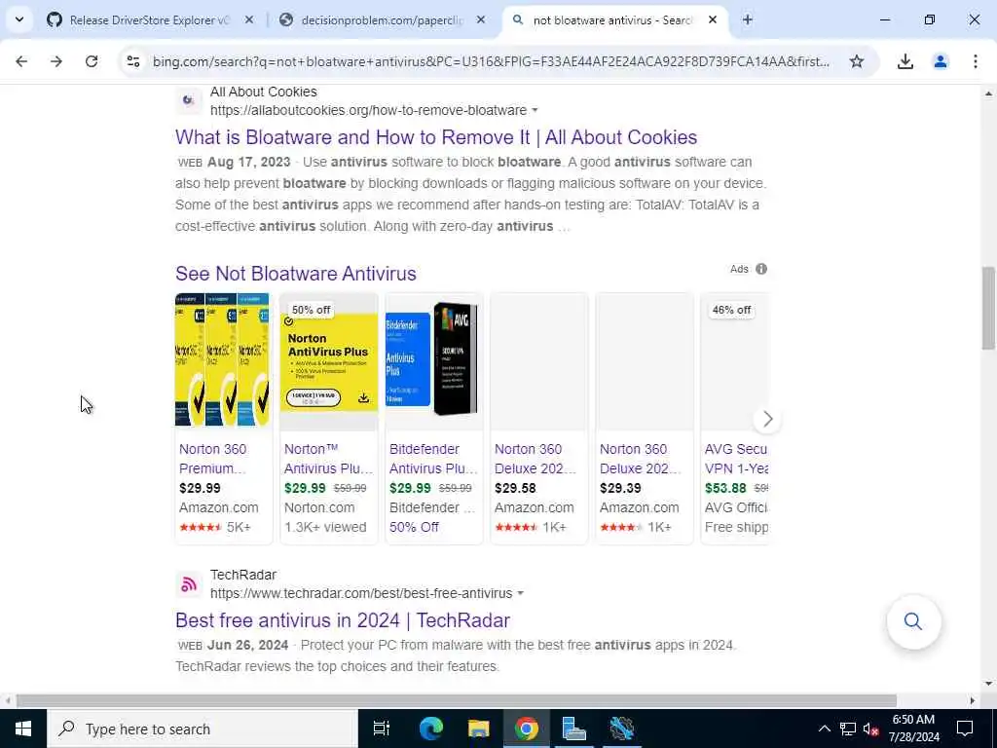
Task: Open File Explorer from the taskbar
Action: pos(478,729)
